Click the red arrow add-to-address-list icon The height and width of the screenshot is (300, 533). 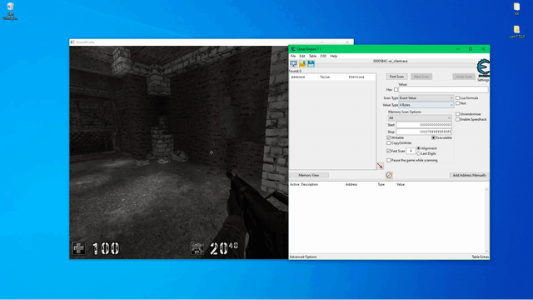point(380,166)
